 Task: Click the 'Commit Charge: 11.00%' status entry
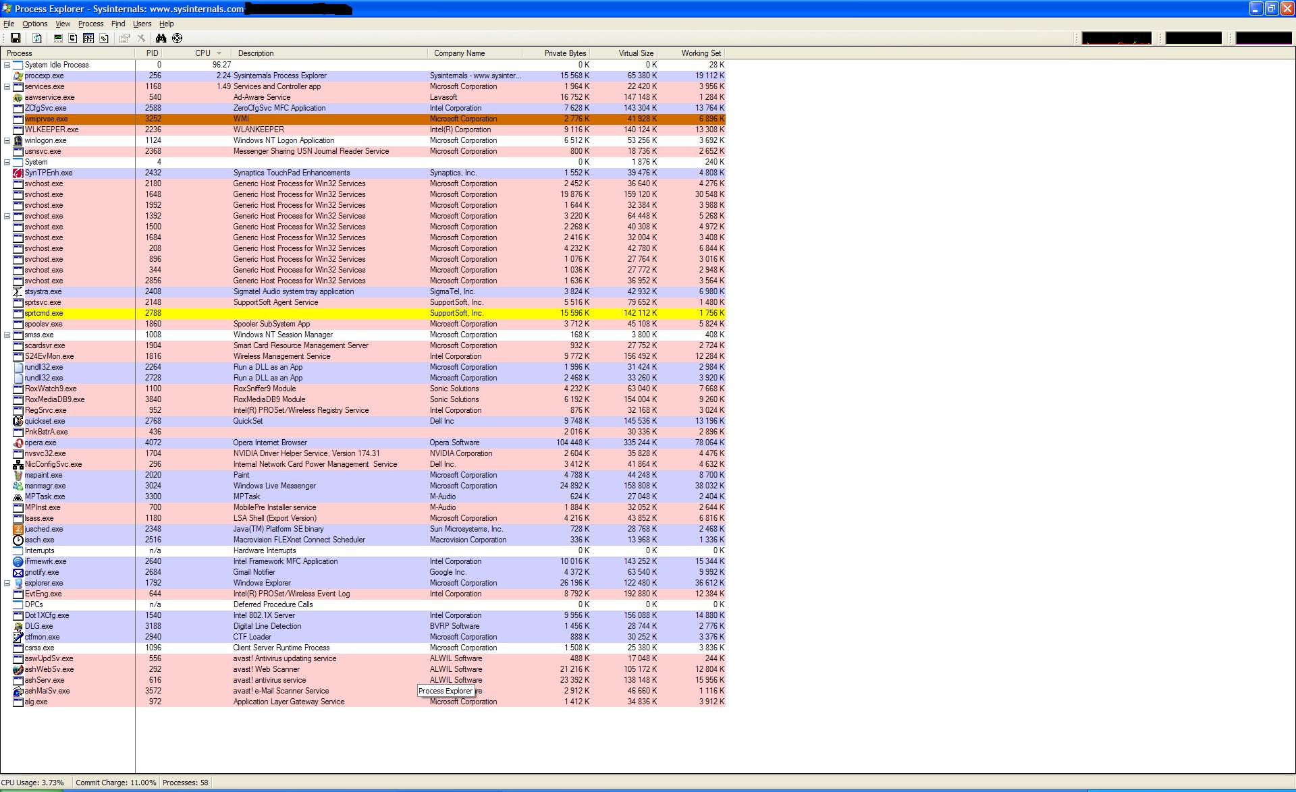(115, 783)
